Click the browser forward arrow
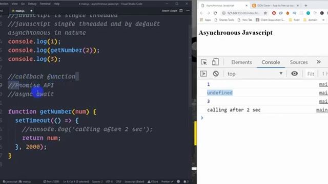Image resolution: width=328 pixels, height=184 pixels. 209,13
